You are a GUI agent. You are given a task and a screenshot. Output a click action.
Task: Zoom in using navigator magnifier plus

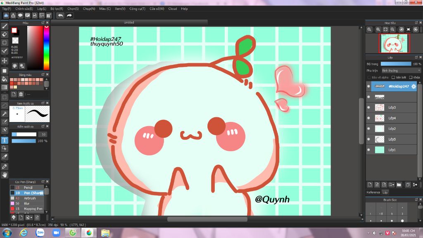378,29
